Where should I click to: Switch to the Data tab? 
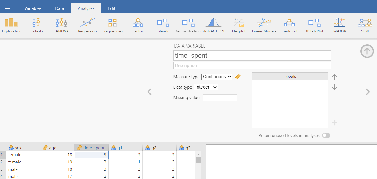click(59, 8)
